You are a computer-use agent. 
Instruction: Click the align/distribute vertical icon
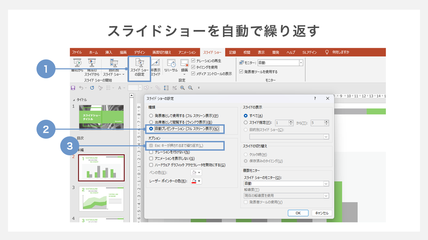[166, 88]
